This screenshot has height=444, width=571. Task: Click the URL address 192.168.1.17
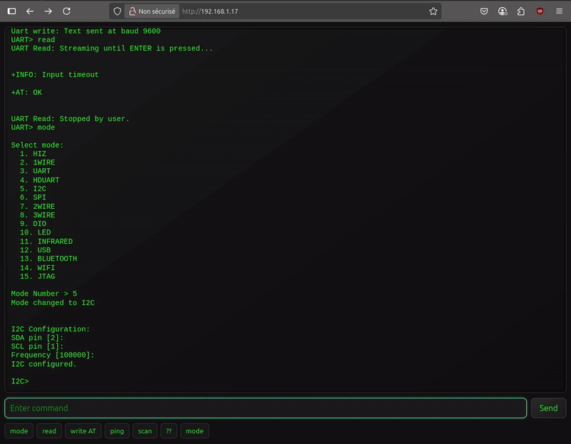[211, 11]
